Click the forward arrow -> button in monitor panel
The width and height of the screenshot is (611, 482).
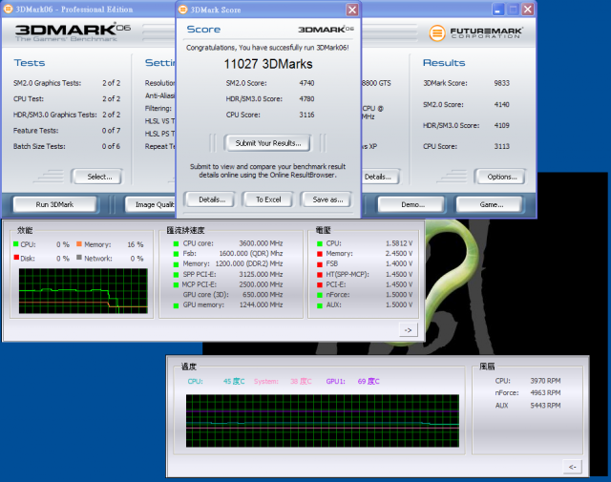pos(408,330)
